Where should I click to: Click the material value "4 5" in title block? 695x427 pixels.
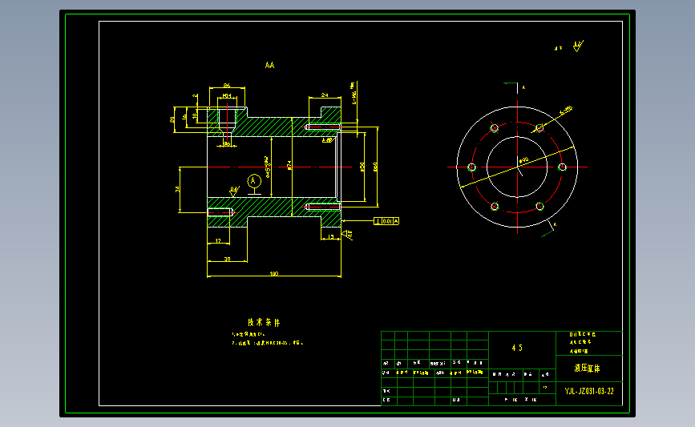[x=517, y=348]
